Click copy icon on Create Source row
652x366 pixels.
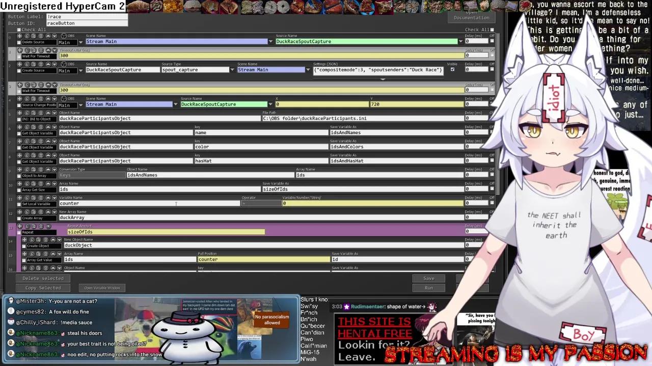pos(27,64)
